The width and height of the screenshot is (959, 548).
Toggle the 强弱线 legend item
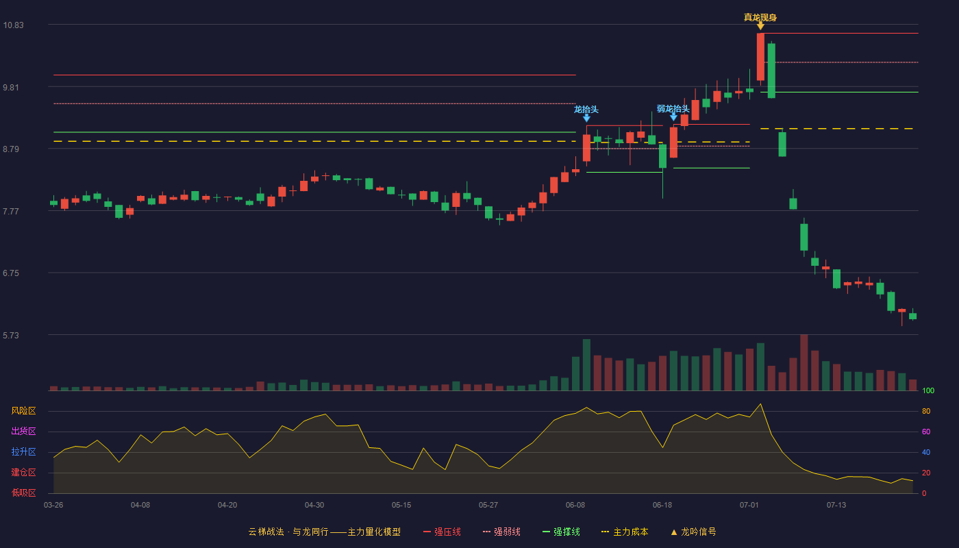(501, 532)
